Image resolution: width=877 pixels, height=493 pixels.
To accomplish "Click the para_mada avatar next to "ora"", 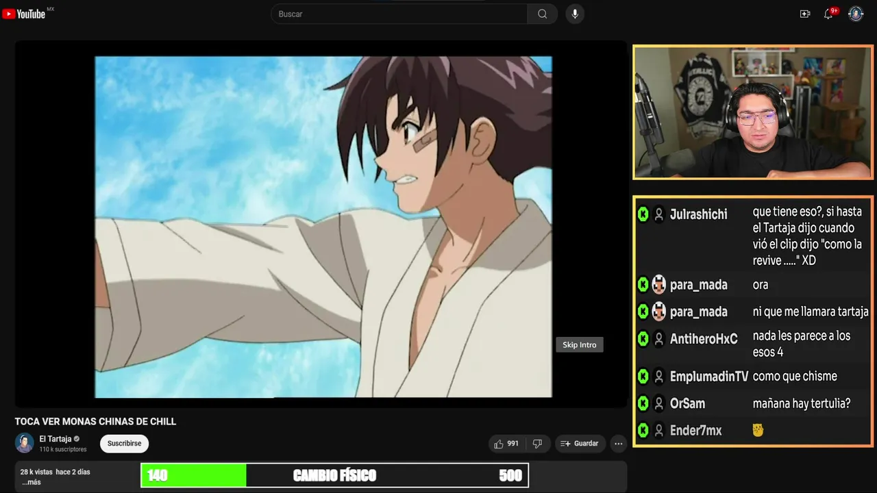I will tap(658, 284).
